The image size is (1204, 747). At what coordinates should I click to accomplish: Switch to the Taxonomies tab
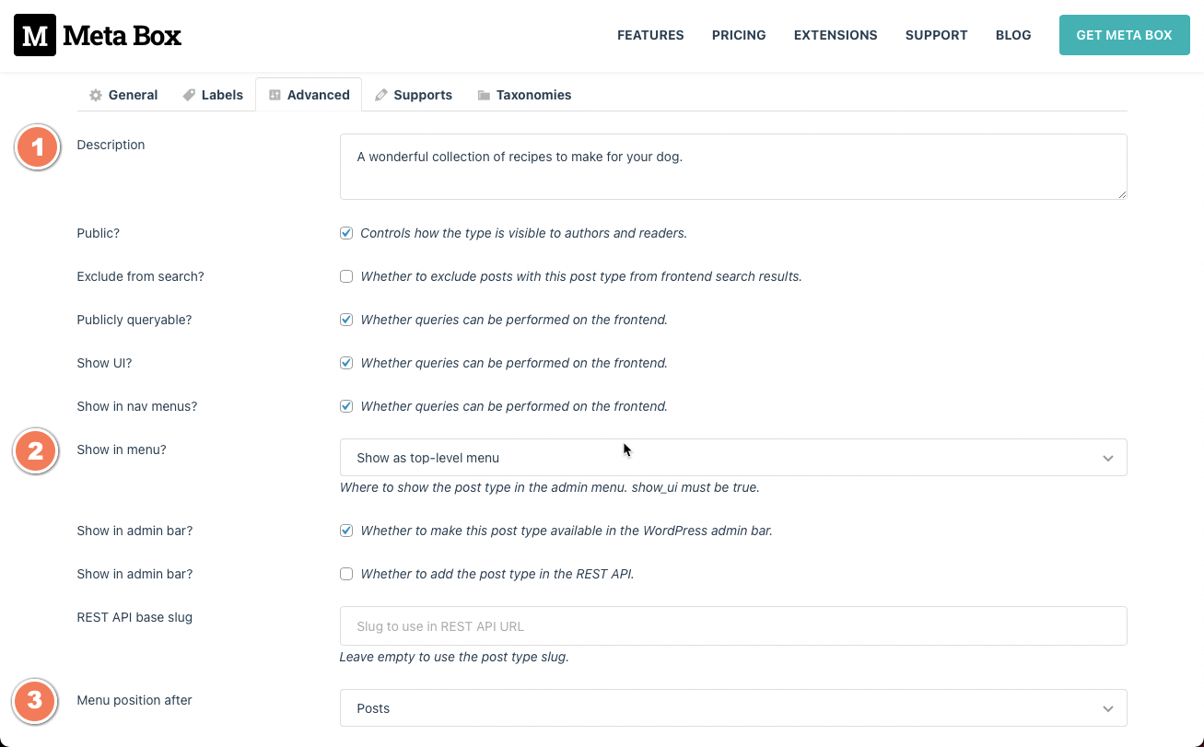click(x=524, y=95)
